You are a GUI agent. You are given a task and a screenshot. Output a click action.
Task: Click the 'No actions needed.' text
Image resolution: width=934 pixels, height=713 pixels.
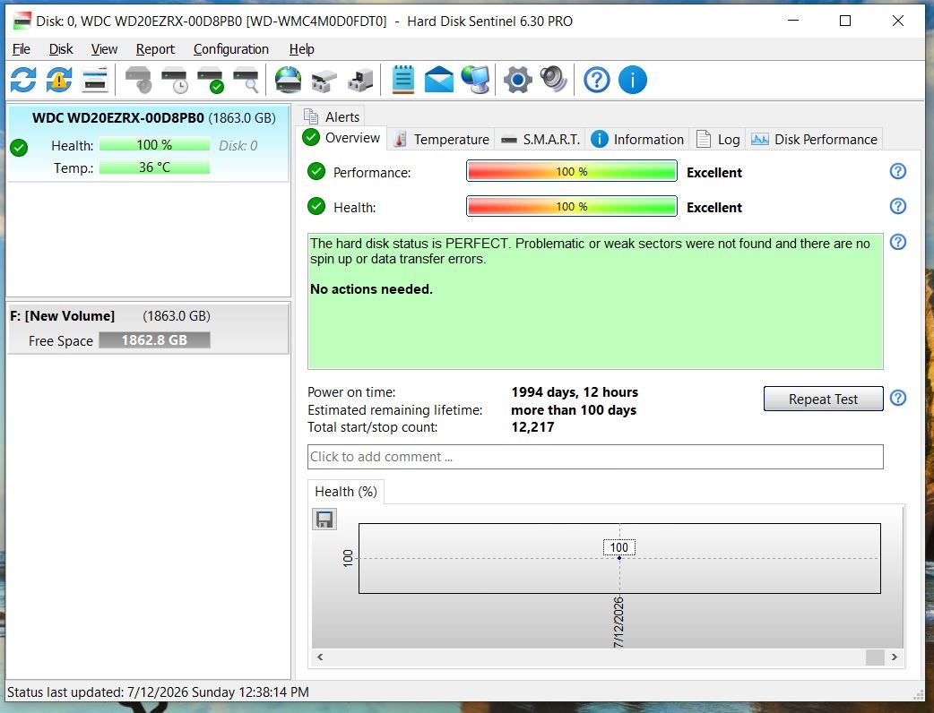click(371, 288)
